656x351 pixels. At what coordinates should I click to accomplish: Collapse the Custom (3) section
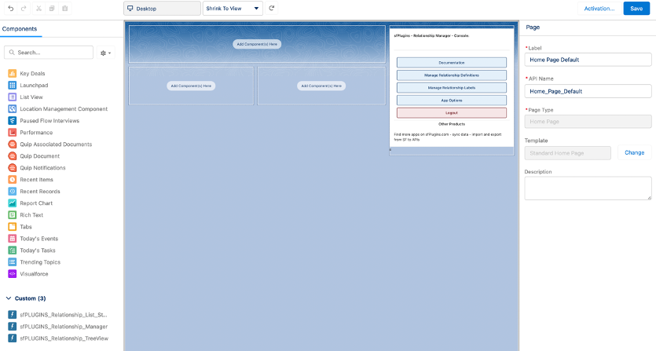(x=9, y=298)
